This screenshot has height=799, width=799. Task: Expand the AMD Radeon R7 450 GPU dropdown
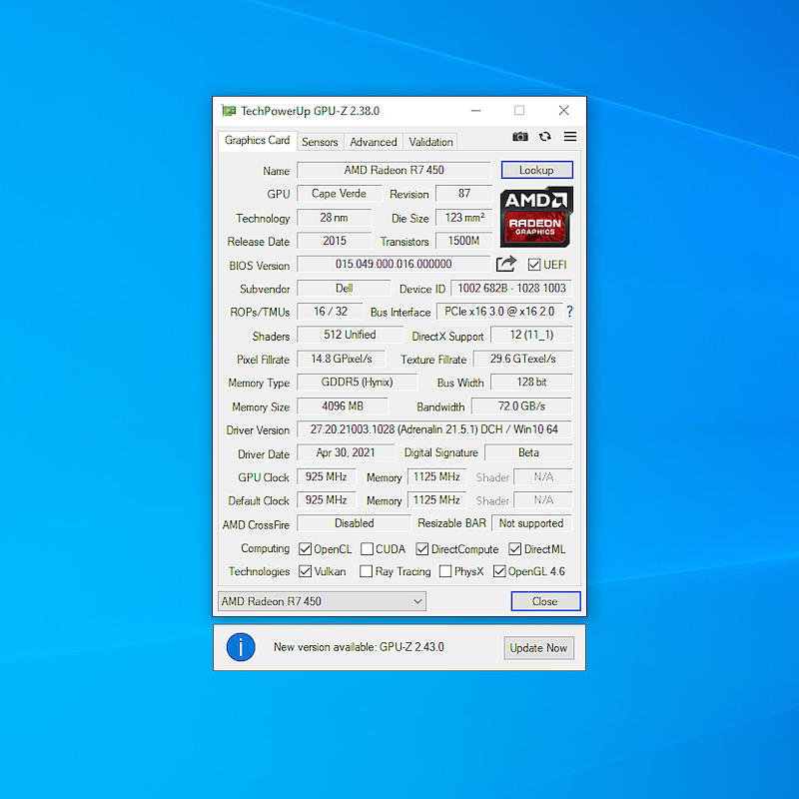(x=322, y=601)
